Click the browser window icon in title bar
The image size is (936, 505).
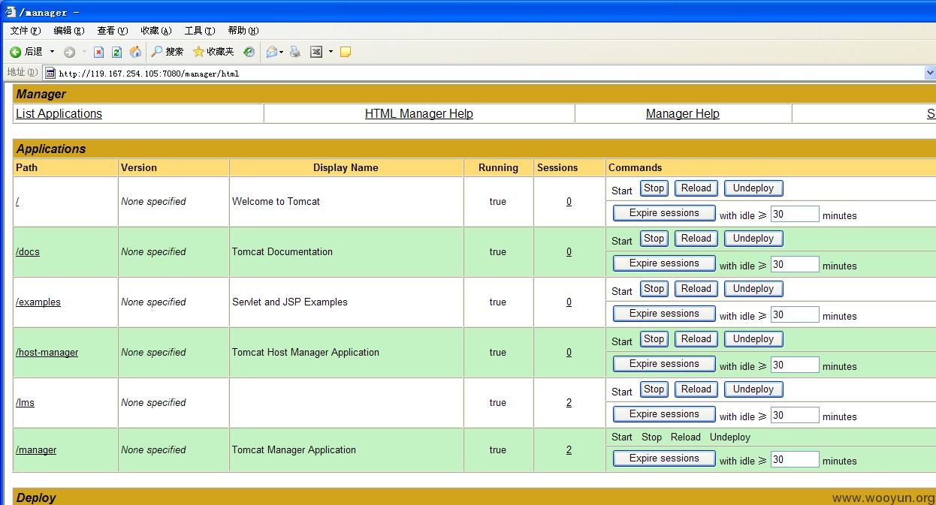click(x=11, y=11)
